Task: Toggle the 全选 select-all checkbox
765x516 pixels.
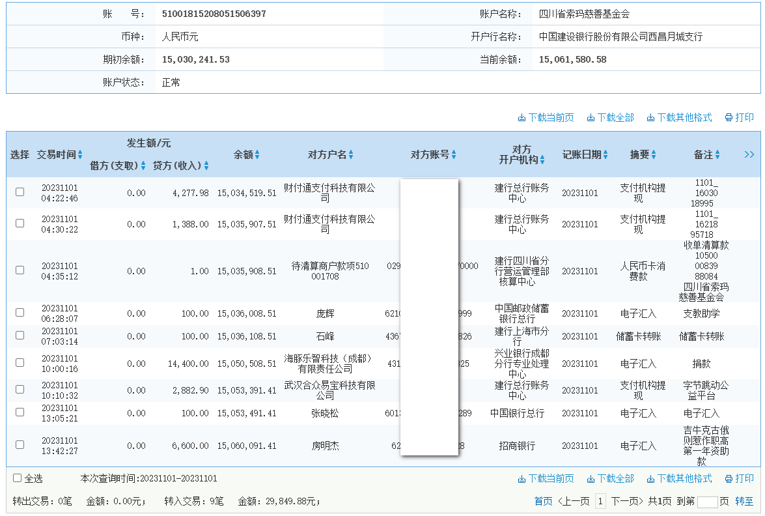Action: [17, 478]
